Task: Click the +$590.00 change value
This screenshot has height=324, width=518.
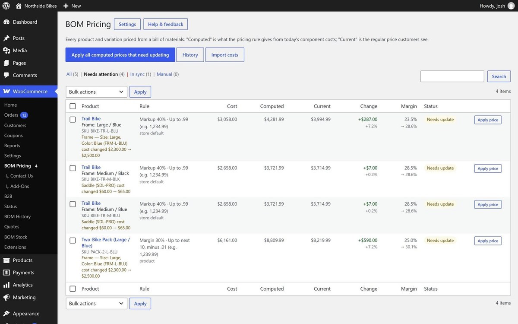Action: 368,240
